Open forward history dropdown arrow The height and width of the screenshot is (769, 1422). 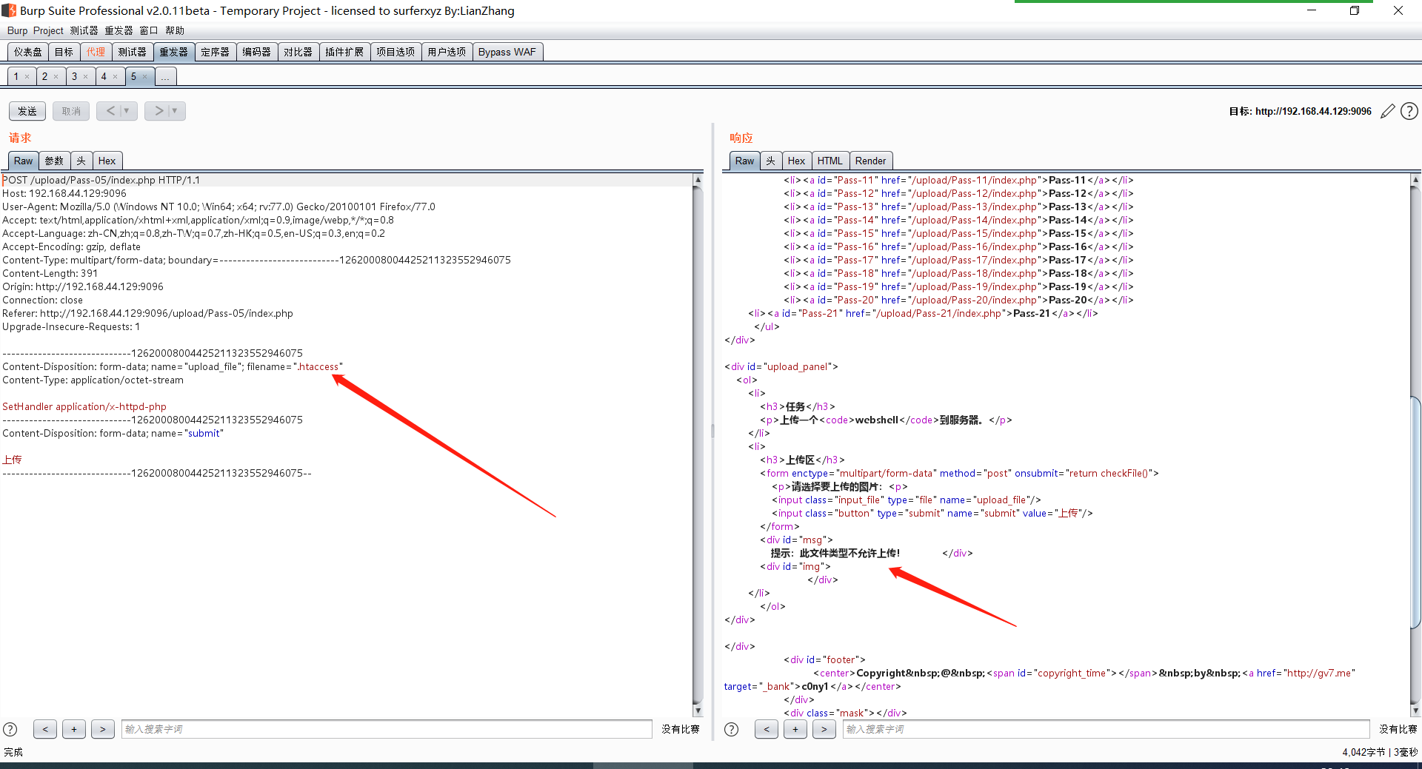[x=176, y=111]
